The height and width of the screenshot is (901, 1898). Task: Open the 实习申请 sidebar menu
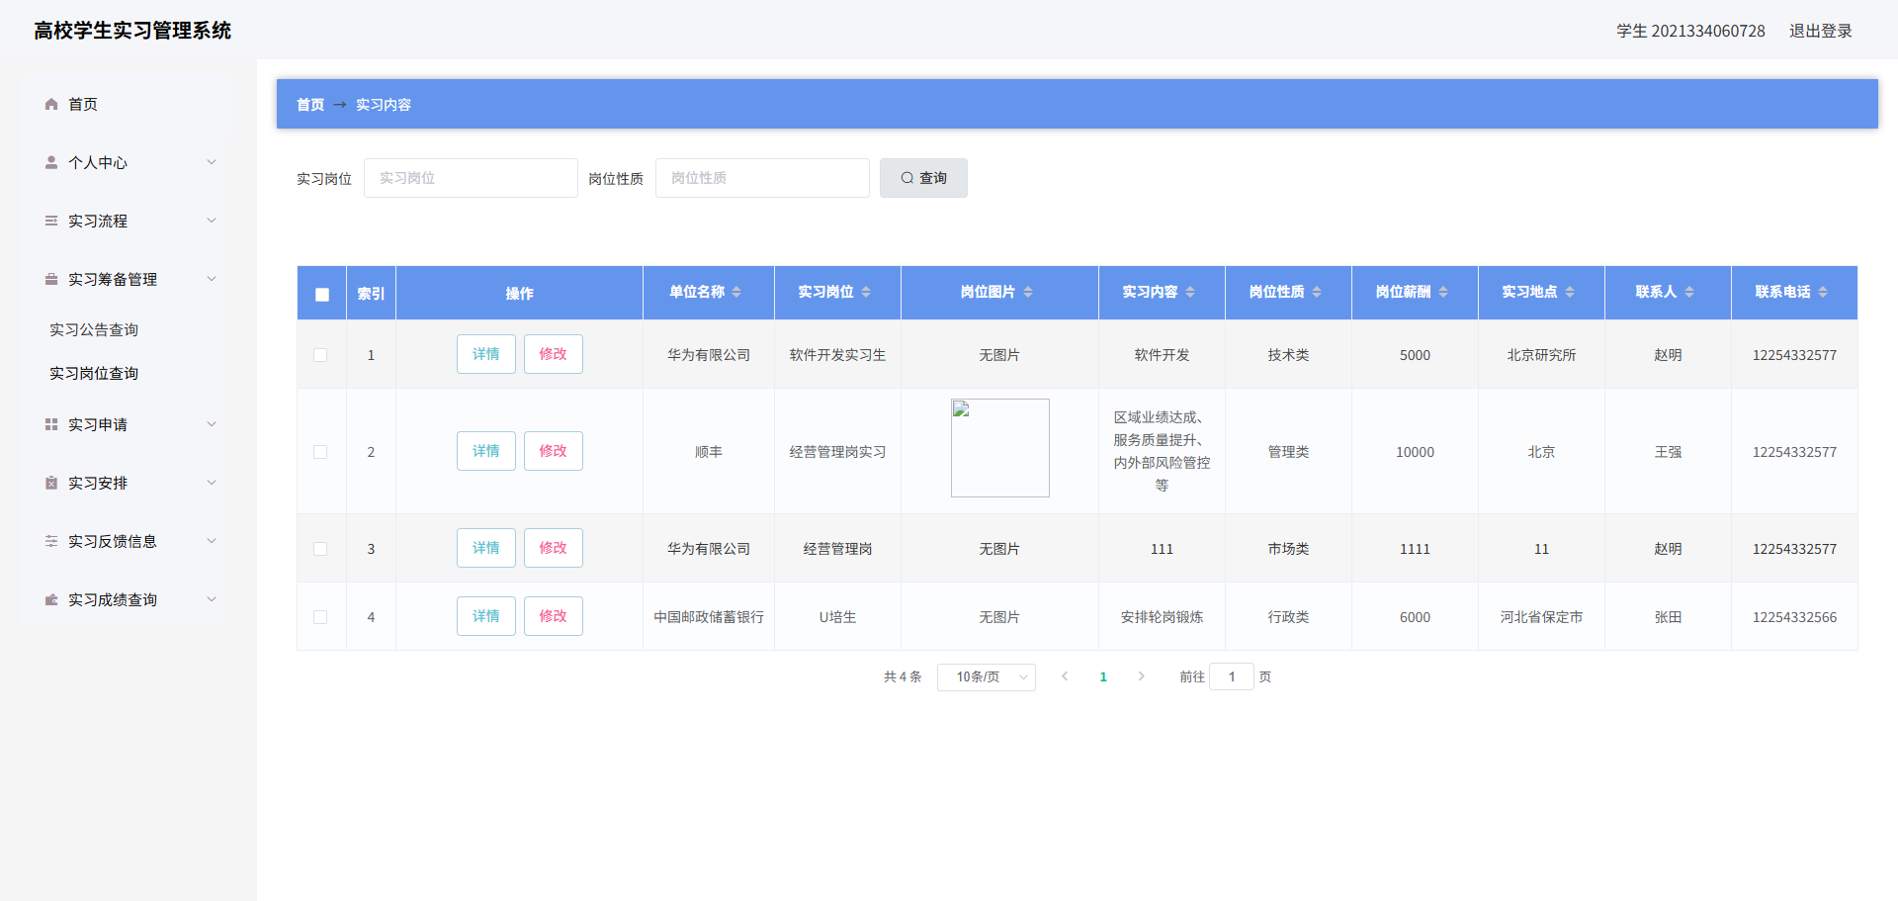point(129,424)
